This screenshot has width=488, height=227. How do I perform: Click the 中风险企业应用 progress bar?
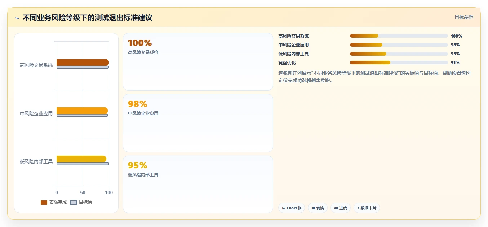tap(399, 45)
